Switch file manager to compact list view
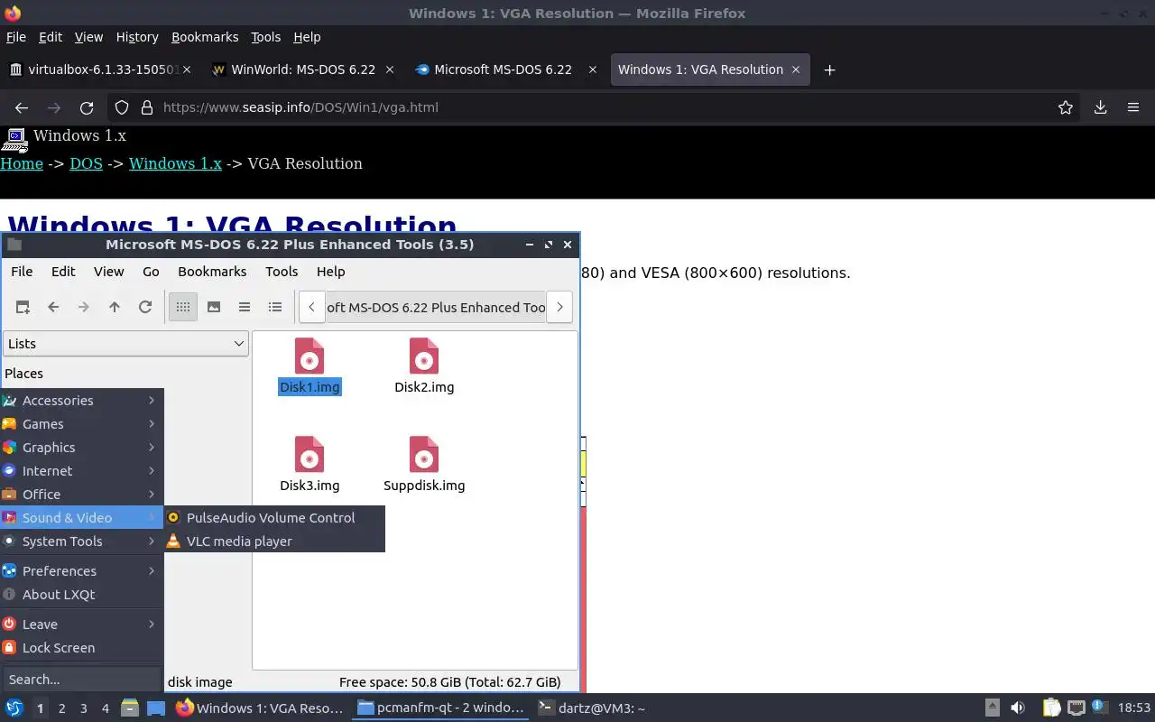 point(245,307)
